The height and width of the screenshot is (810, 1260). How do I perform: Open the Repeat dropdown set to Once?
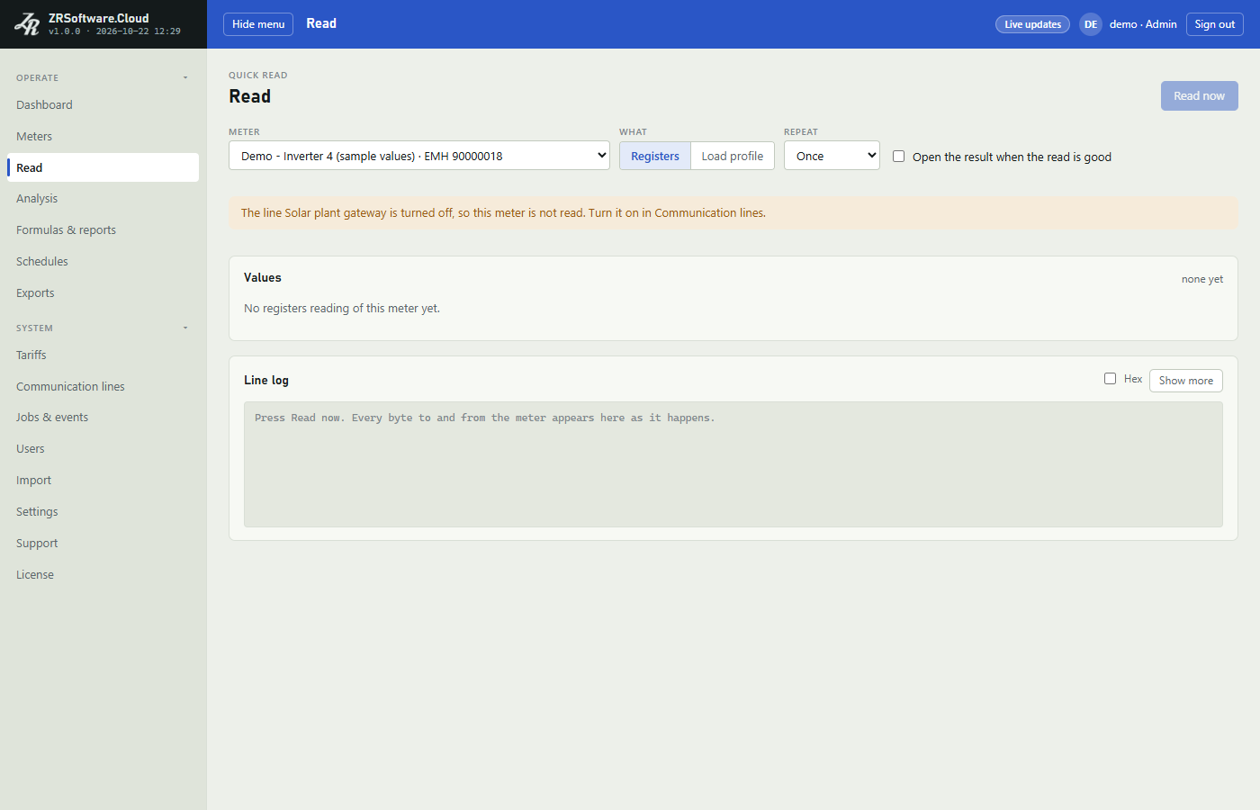coord(832,156)
